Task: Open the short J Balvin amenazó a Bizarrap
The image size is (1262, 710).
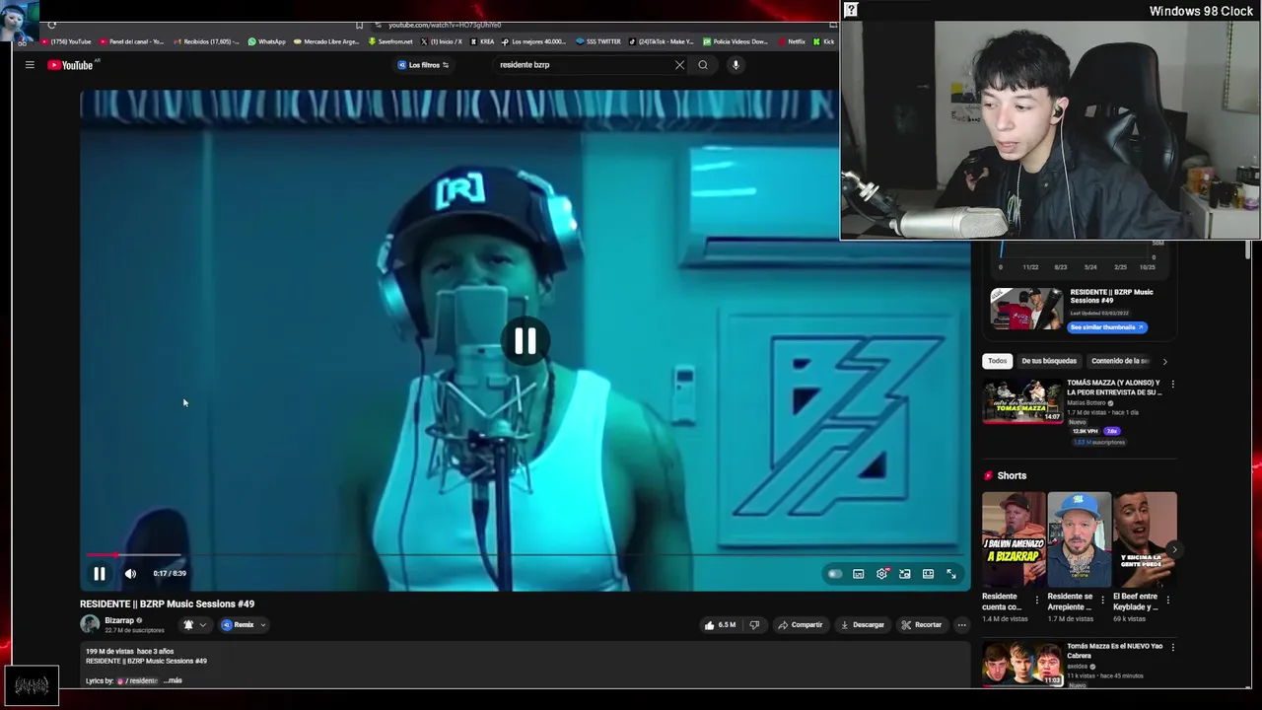Action: tap(1014, 539)
